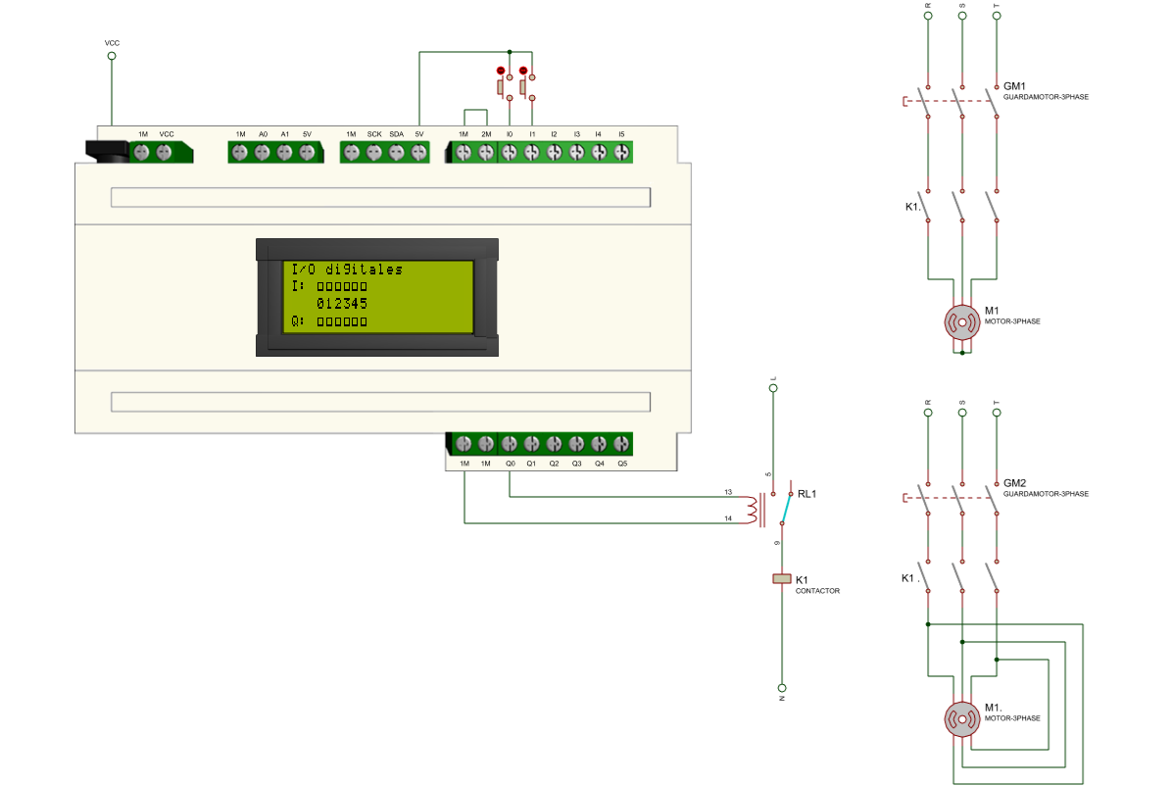Click the RL1 relay switch contact
1171x786 pixels.
point(786,510)
